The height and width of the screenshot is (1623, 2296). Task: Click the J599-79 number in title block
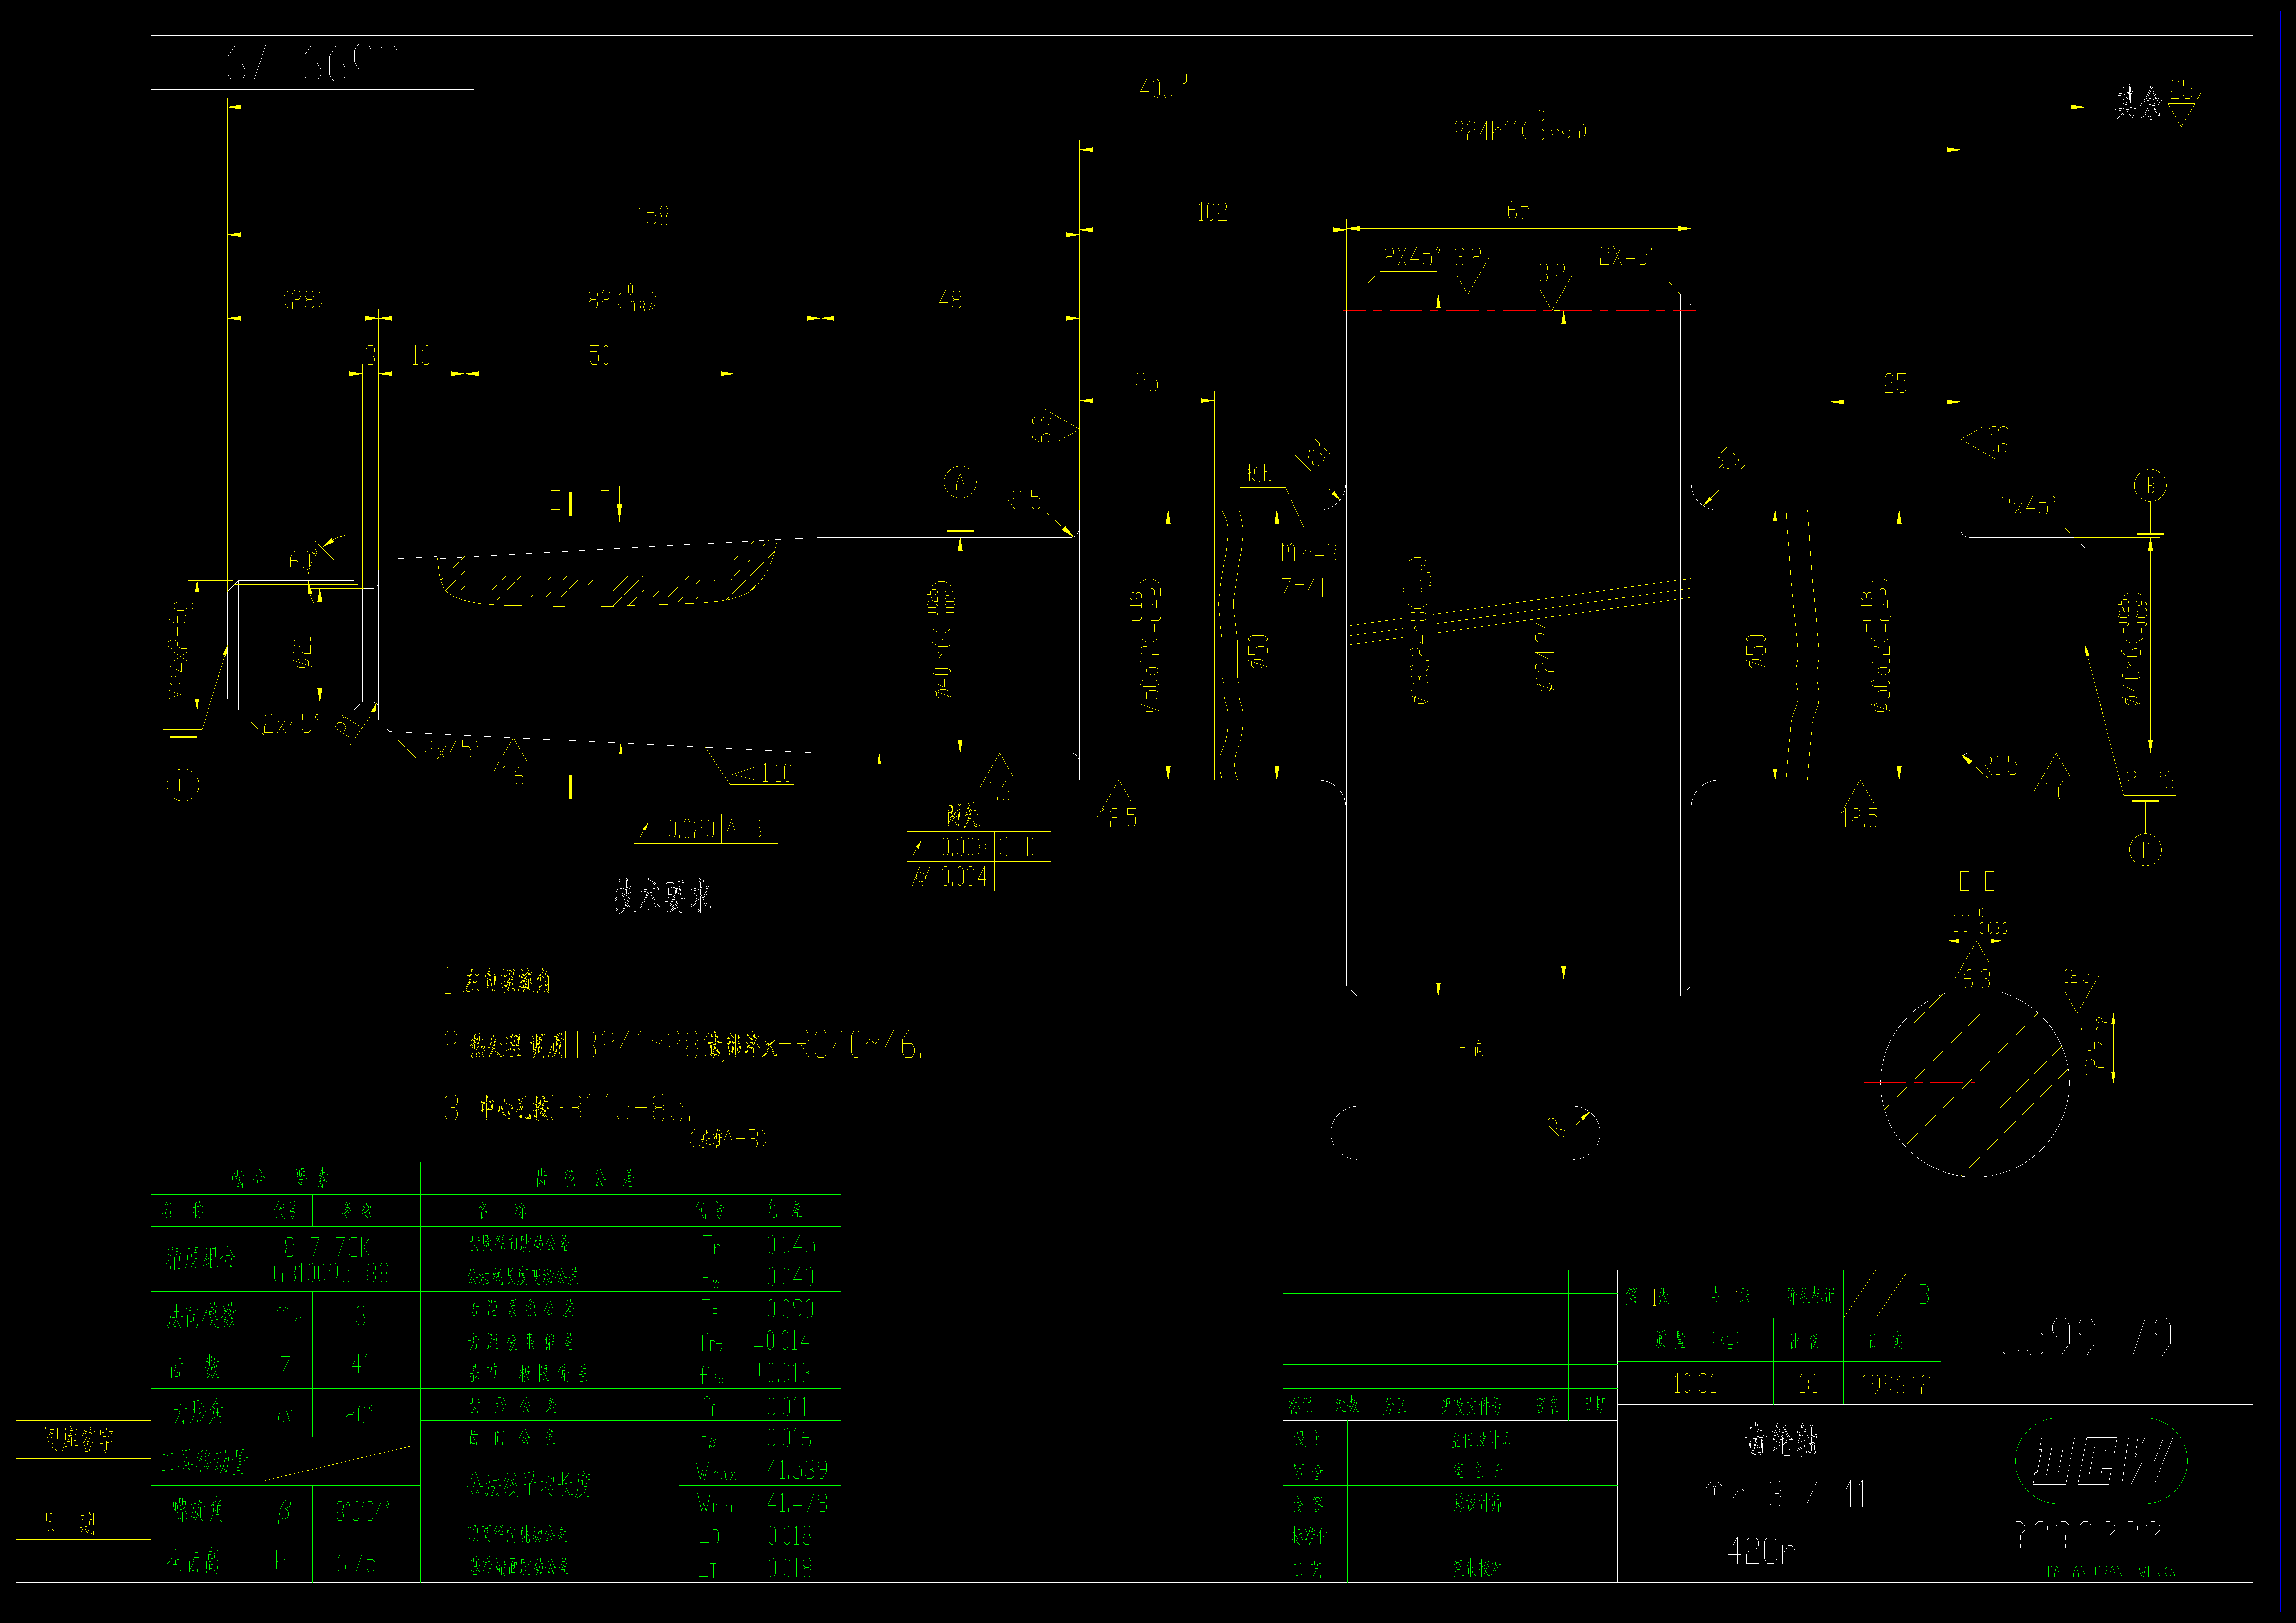pyautogui.click(x=2087, y=1338)
